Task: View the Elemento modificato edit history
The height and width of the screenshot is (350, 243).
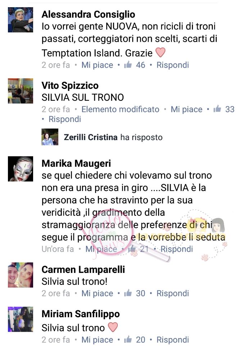Action: pos(120,109)
